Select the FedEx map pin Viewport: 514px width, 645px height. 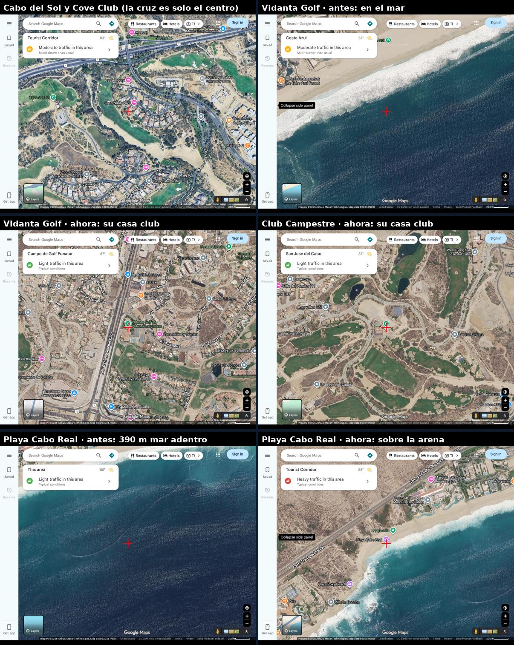pyautogui.click(x=142, y=282)
